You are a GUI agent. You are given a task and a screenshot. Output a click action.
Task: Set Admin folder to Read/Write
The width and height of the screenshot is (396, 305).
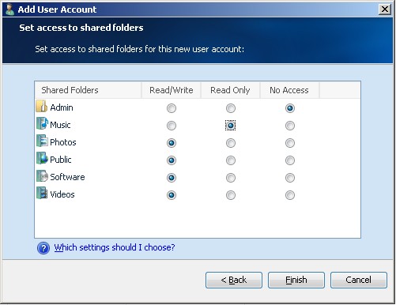point(172,108)
